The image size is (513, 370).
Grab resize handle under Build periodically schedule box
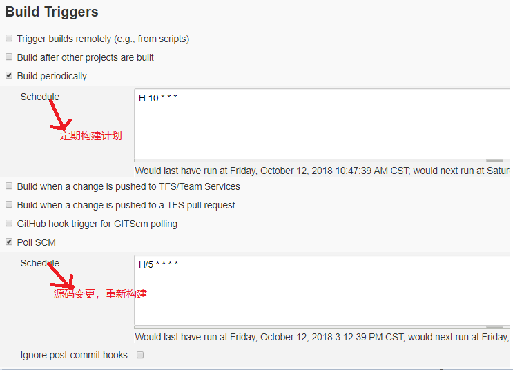click(x=494, y=161)
